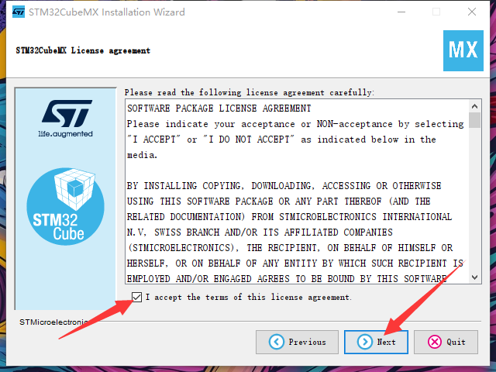Click the license scrollbar thumb

point(474,120)
